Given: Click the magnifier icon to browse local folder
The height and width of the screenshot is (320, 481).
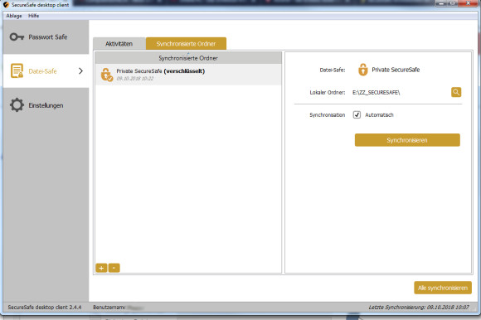Looking at the screenshot, I should point(456,92).
